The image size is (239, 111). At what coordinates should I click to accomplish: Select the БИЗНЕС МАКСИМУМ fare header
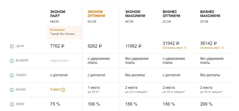[210, 14]
